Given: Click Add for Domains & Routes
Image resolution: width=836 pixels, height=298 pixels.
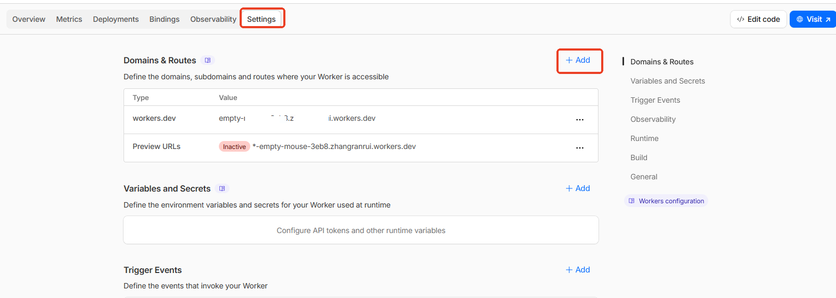Looking at the screenshot, I should pos(578,60).
